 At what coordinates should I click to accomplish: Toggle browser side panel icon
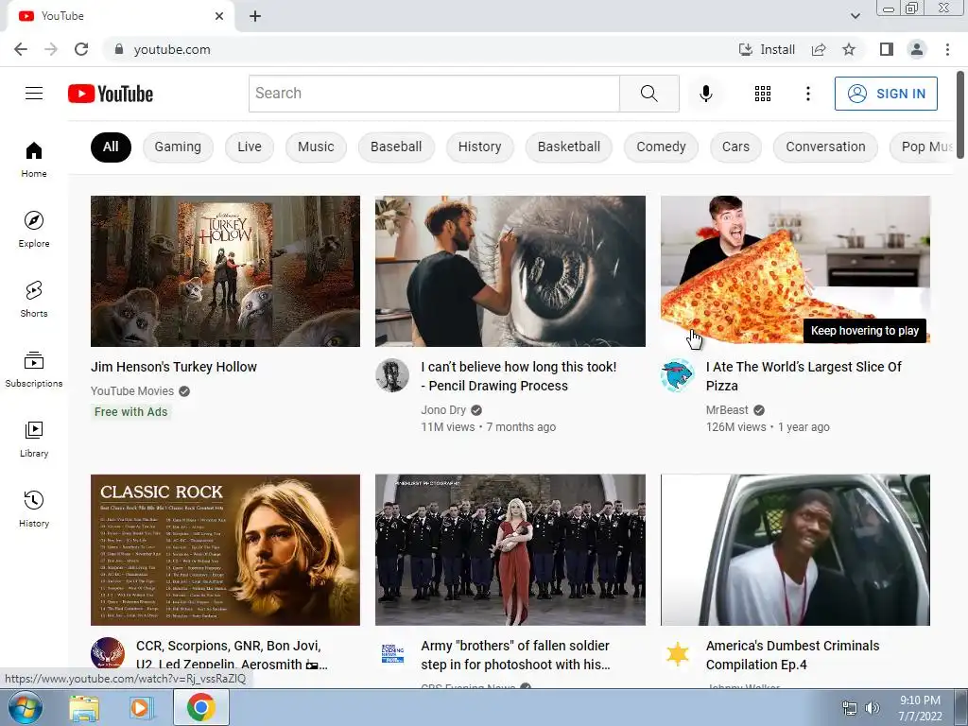click(887, 49)
